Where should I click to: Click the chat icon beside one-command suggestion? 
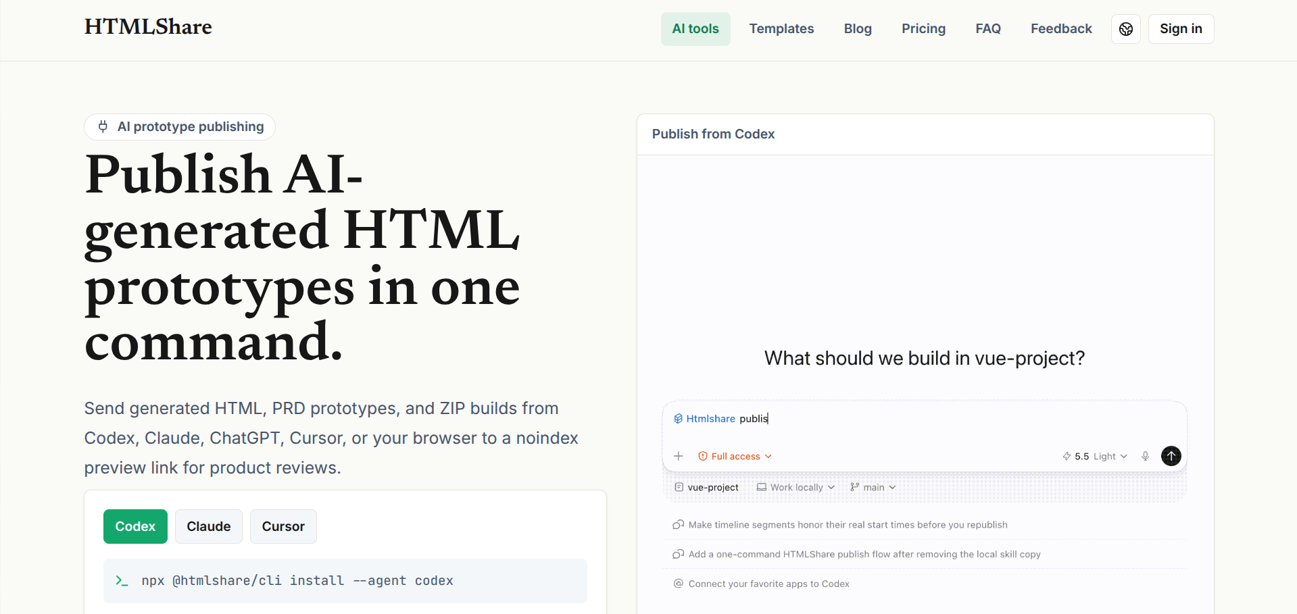[x=678, y=555]
